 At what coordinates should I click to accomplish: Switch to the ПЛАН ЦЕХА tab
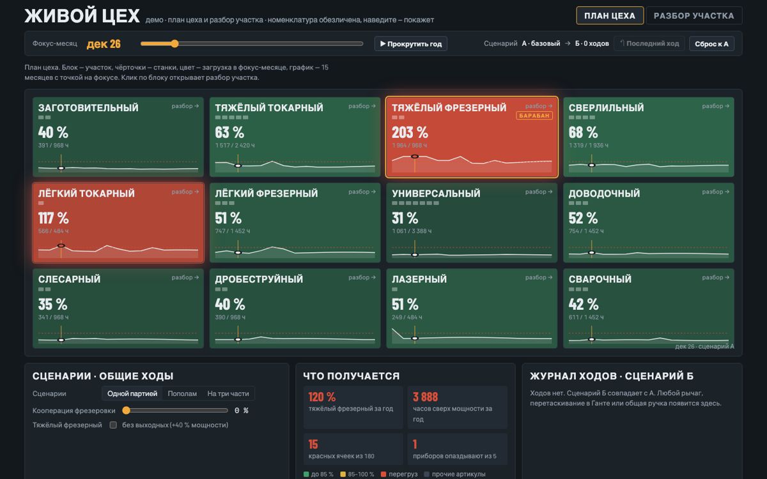[610, 15]
